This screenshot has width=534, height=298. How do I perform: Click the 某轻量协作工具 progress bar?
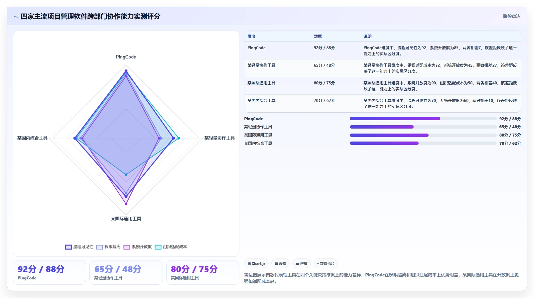click(423, 127)
